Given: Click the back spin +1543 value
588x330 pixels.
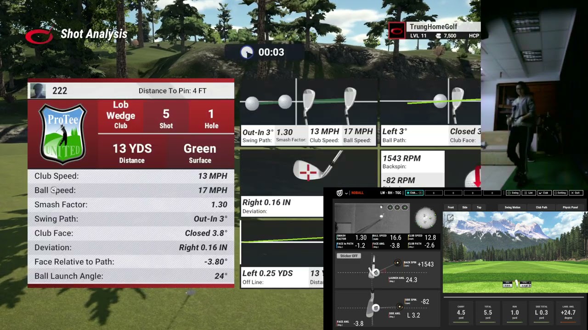Looking at the screenshot, I should (x=425, y=264).
